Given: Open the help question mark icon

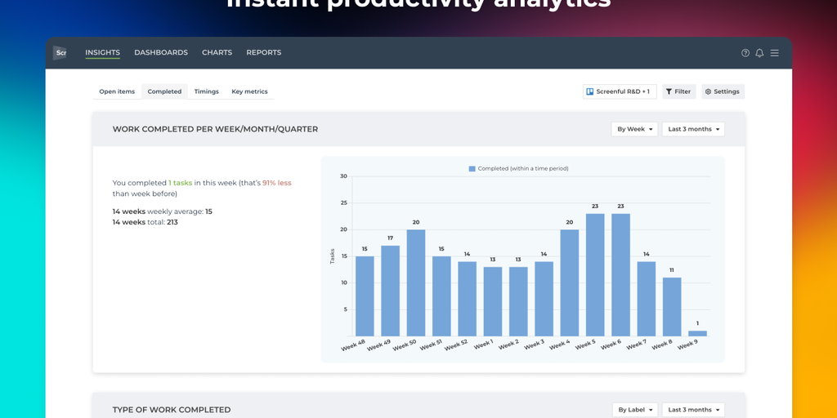Looking at the screenshot, I should click(745, 53).
